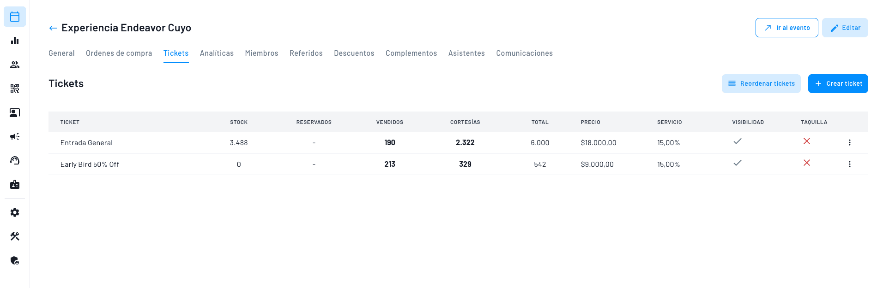Open the megaphone campaigns icon
This screenshot has height=288, width=871.
point(15,136)
